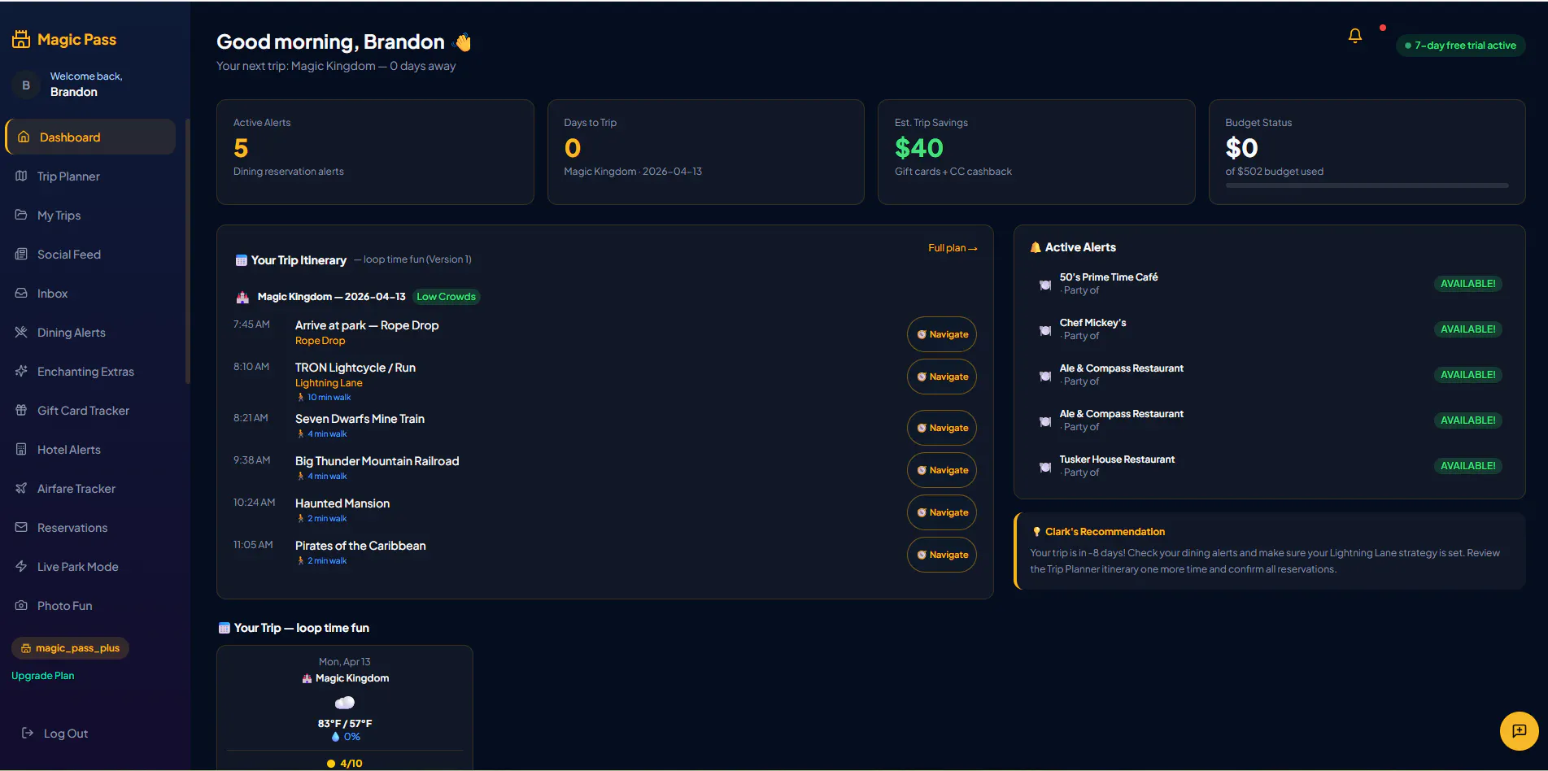Screen dimensions: 1548x771
Task: Click the Clark's Recommendation heading
Action: [1105, 532]
